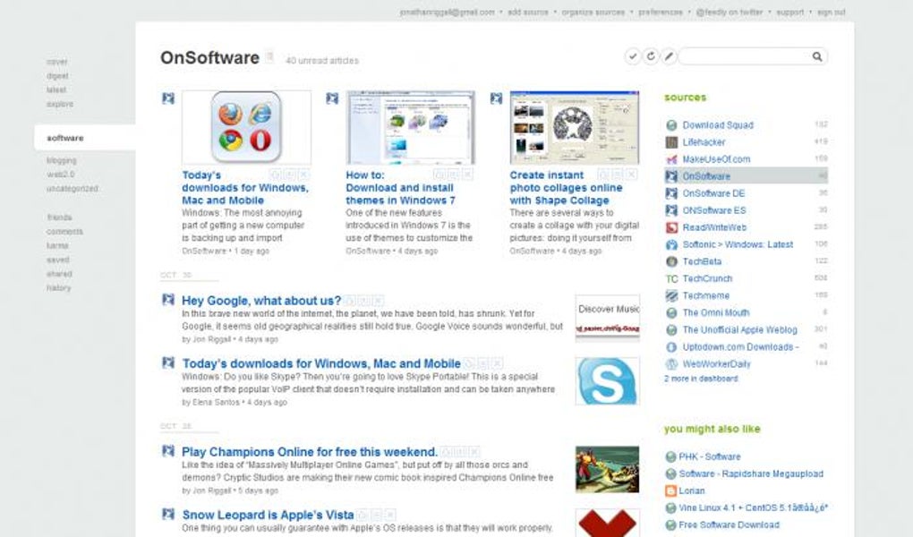Click the Windows 7 themes thumbnail
This screenshot has width=913, height=537.
point(411,128)
